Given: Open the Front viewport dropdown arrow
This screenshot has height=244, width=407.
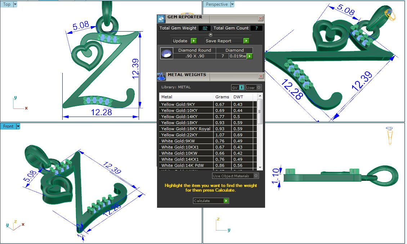Looking at the screenshot, I should pos(18,126).
